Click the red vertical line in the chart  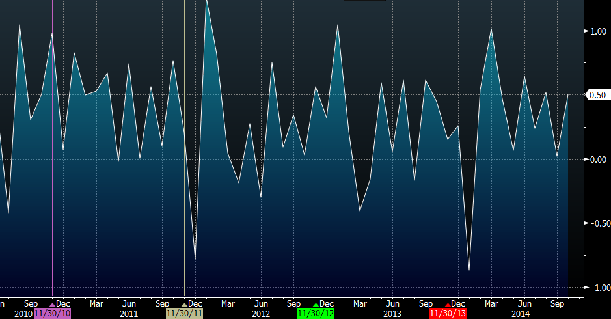pyautogui.click(x=448, y=195)
